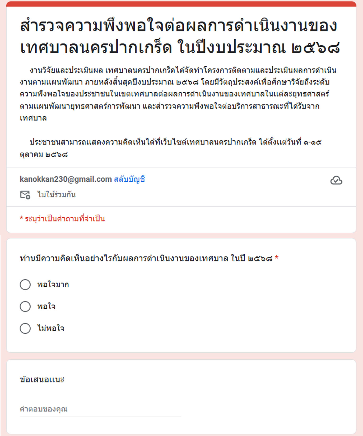363x436 pixels.
Task: Click the ไม่พอใจ option label text
Action: point(51,328)
